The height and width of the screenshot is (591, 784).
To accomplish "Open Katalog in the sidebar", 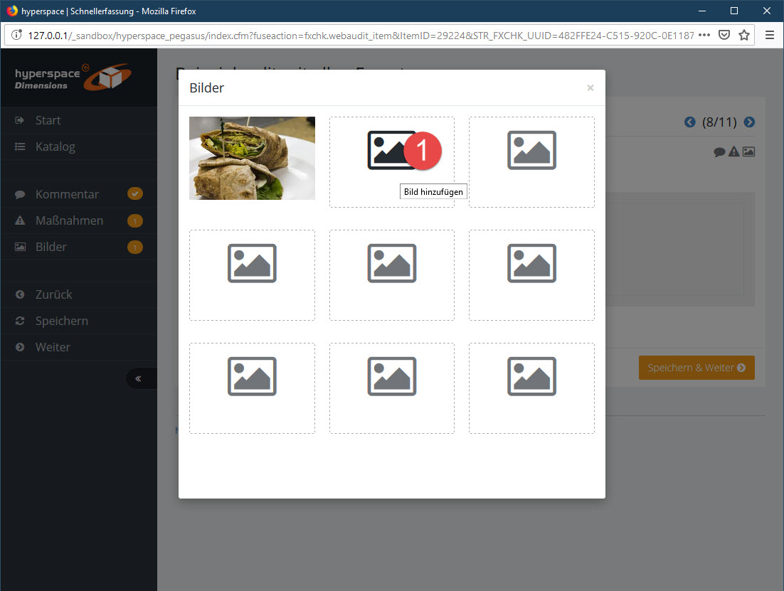I will [x=55, y=147].
